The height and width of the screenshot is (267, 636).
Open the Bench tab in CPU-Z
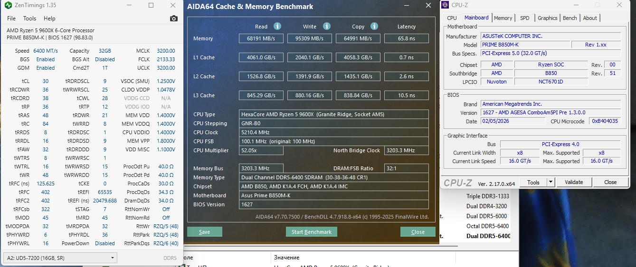pos(570,18)
